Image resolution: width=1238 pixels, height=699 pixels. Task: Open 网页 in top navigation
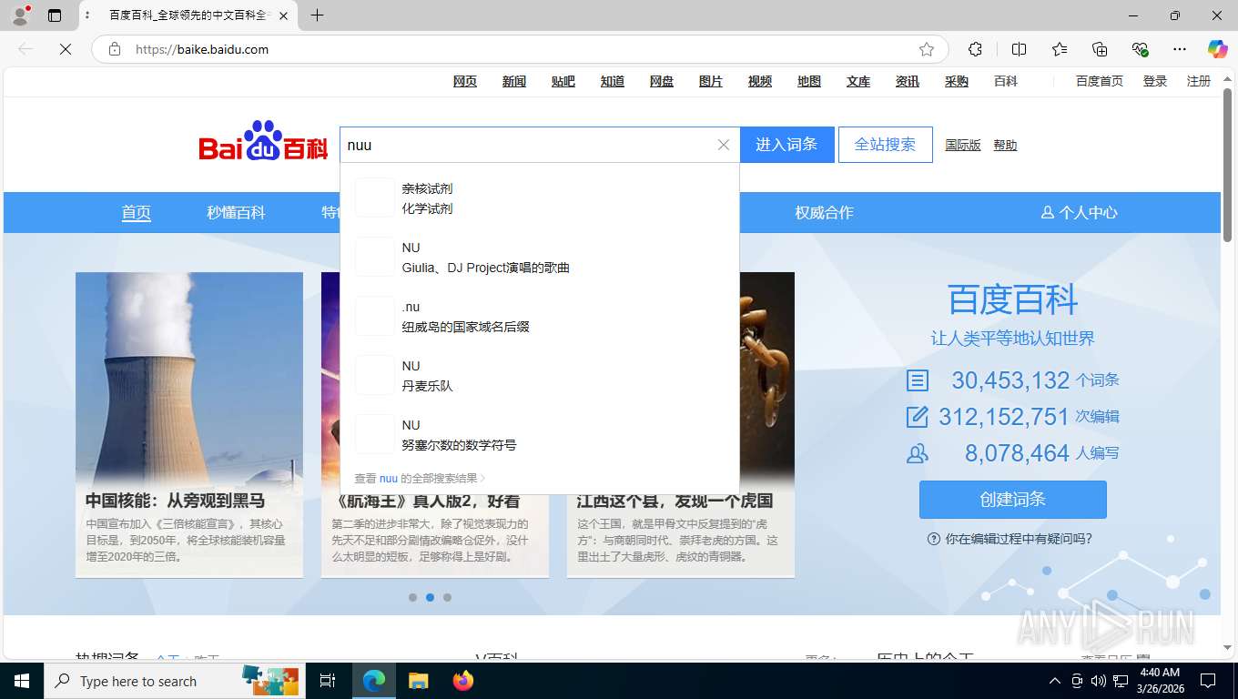click(x=465, y=81)
